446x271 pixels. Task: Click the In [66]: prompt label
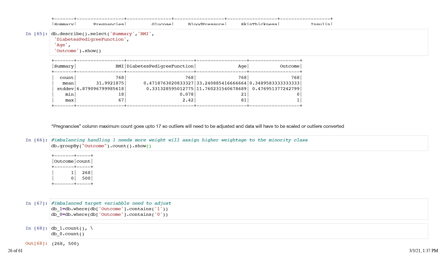(x=36, y=140)
